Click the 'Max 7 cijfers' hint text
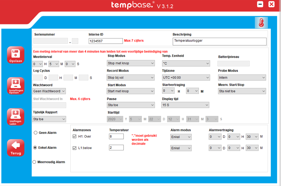This screenshot has height=186, width=281. point(134,41)
